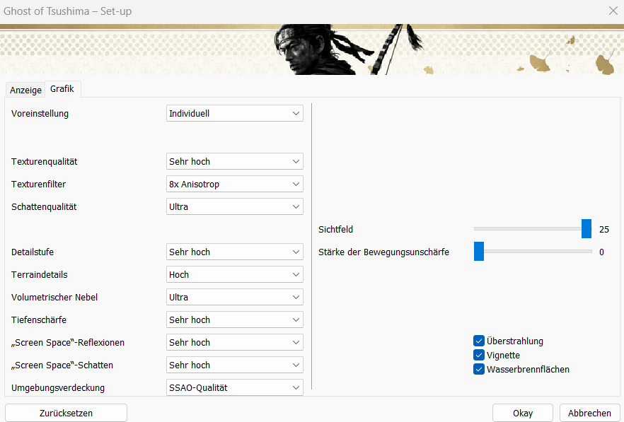Viewport: 624px width, 422px height.
Task: Click the Voreinstellung label
Action: click(40, 114)
